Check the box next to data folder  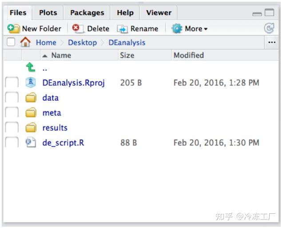click(x=12, y=98)
